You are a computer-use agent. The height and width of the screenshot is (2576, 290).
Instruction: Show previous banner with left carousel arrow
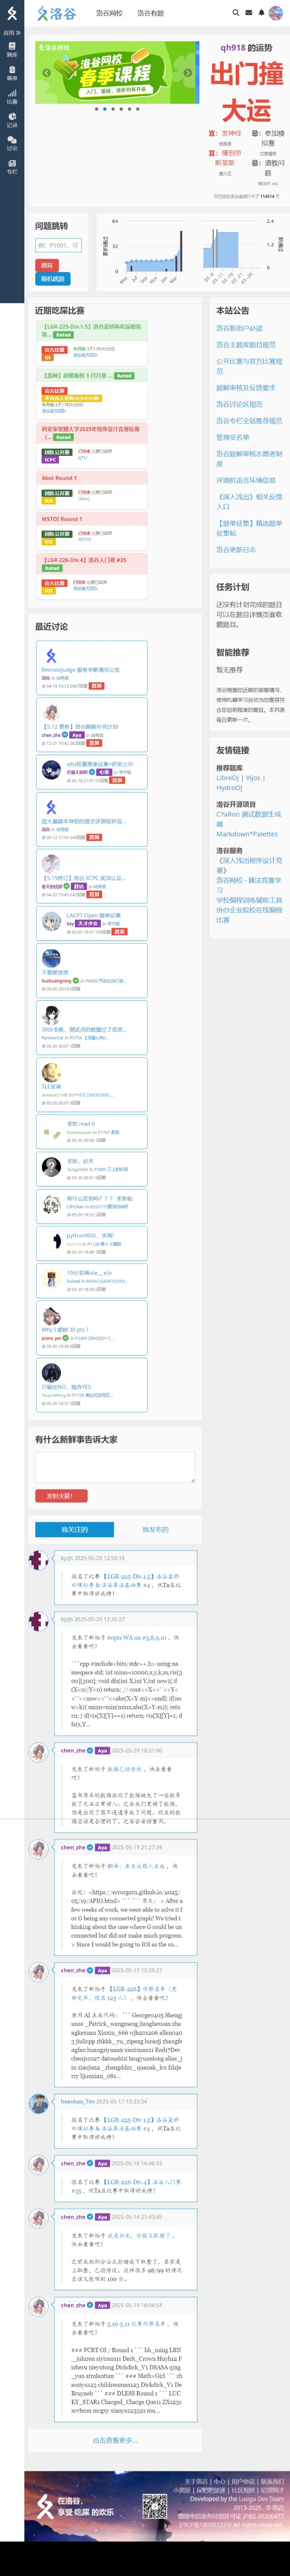tap(47, 73)
